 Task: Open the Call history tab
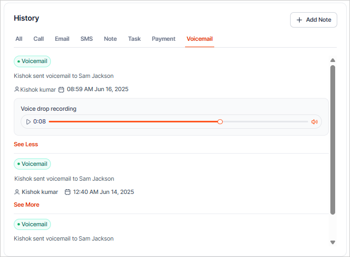click(39, 39)
